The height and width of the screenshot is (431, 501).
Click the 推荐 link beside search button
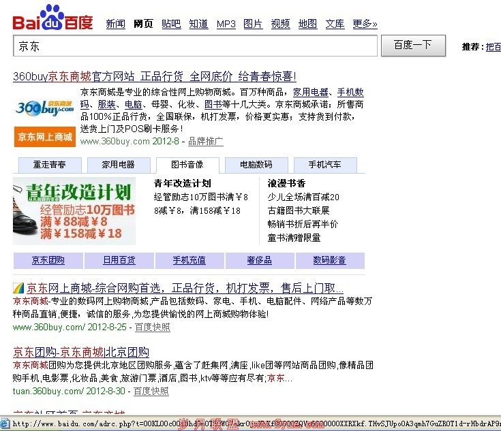point(493,47)
